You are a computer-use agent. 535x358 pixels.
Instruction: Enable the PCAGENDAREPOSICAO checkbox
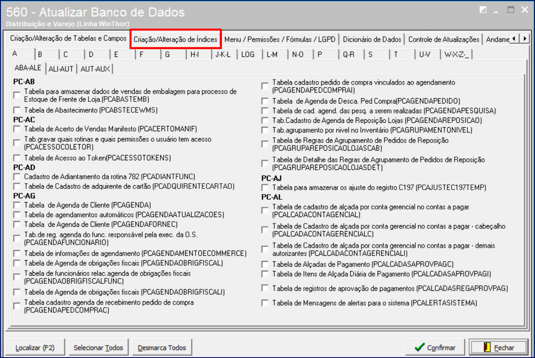[265, 120]
